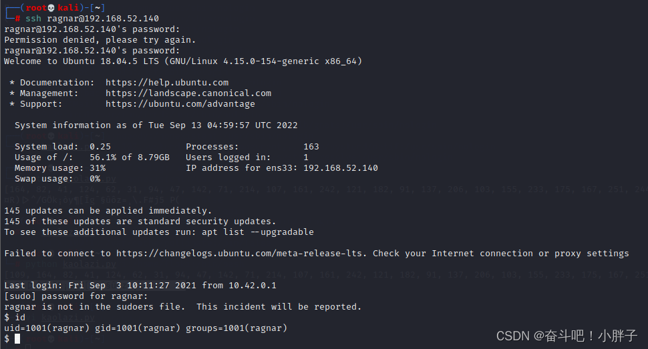Image resolution: width=648 pixels, height=349 pixels.
Task: Click the terminal cursor block at the prompt
Action: coord(17,339)
